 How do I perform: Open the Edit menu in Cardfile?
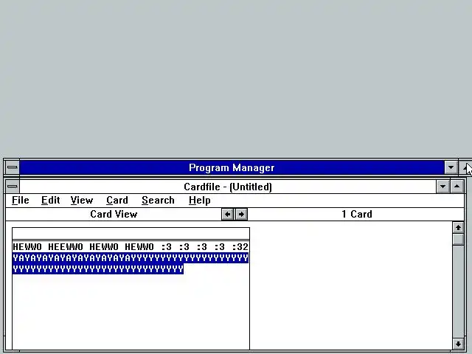click(51, 200)
